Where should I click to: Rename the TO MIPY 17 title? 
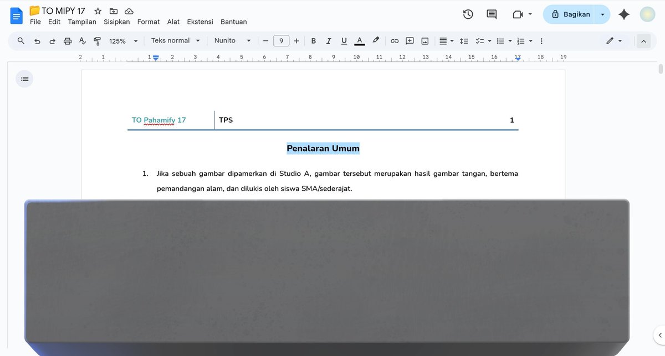pyautogui.click(x=63, y=11)
